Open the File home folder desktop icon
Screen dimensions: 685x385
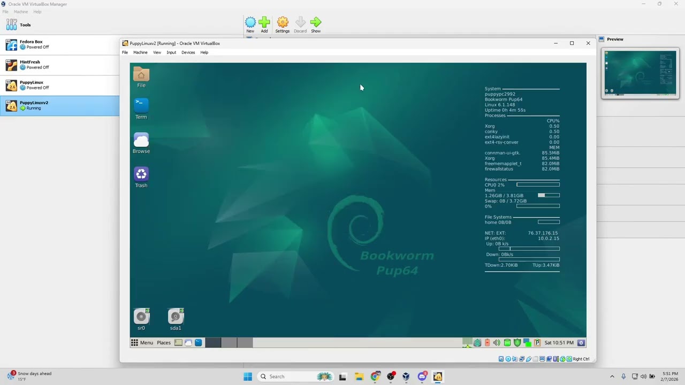point(141,77)
